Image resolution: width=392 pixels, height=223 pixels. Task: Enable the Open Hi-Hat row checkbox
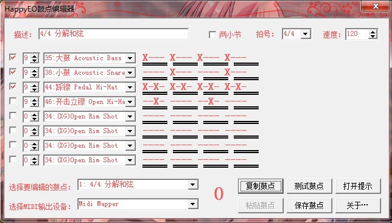point(13,101)
